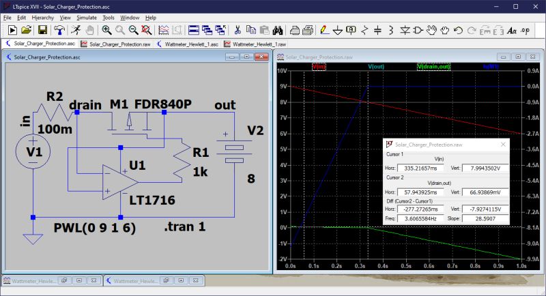Click the Find binoculars icon

click(278, 30)
